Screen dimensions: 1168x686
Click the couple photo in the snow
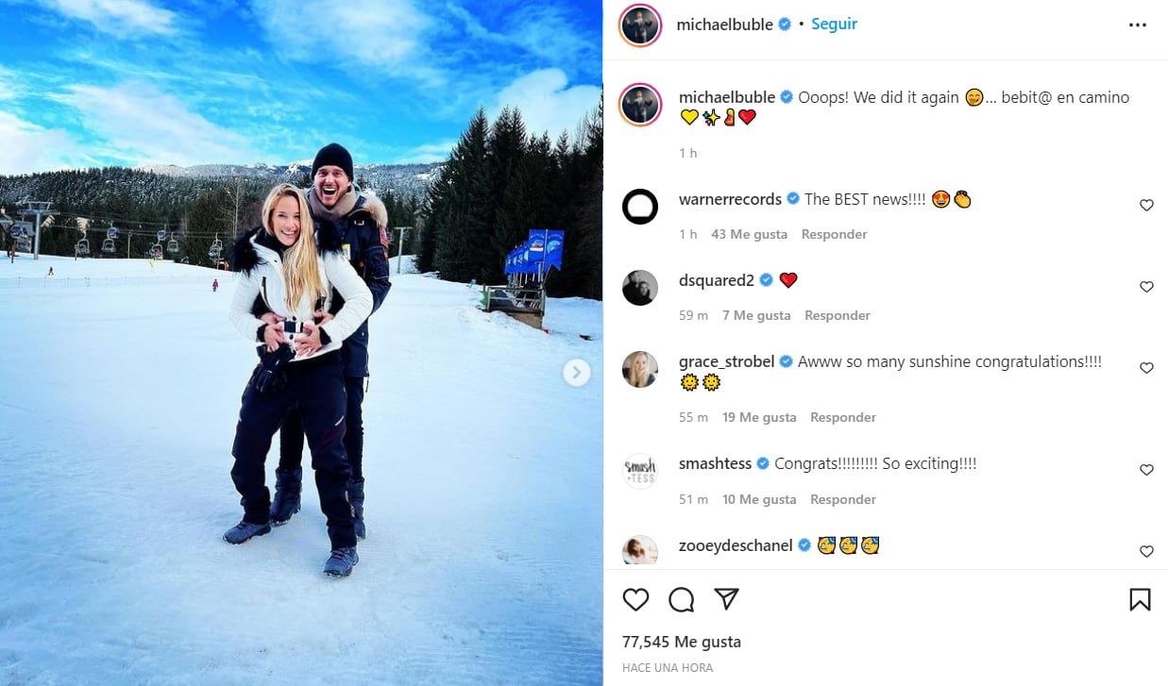[301, 343]
